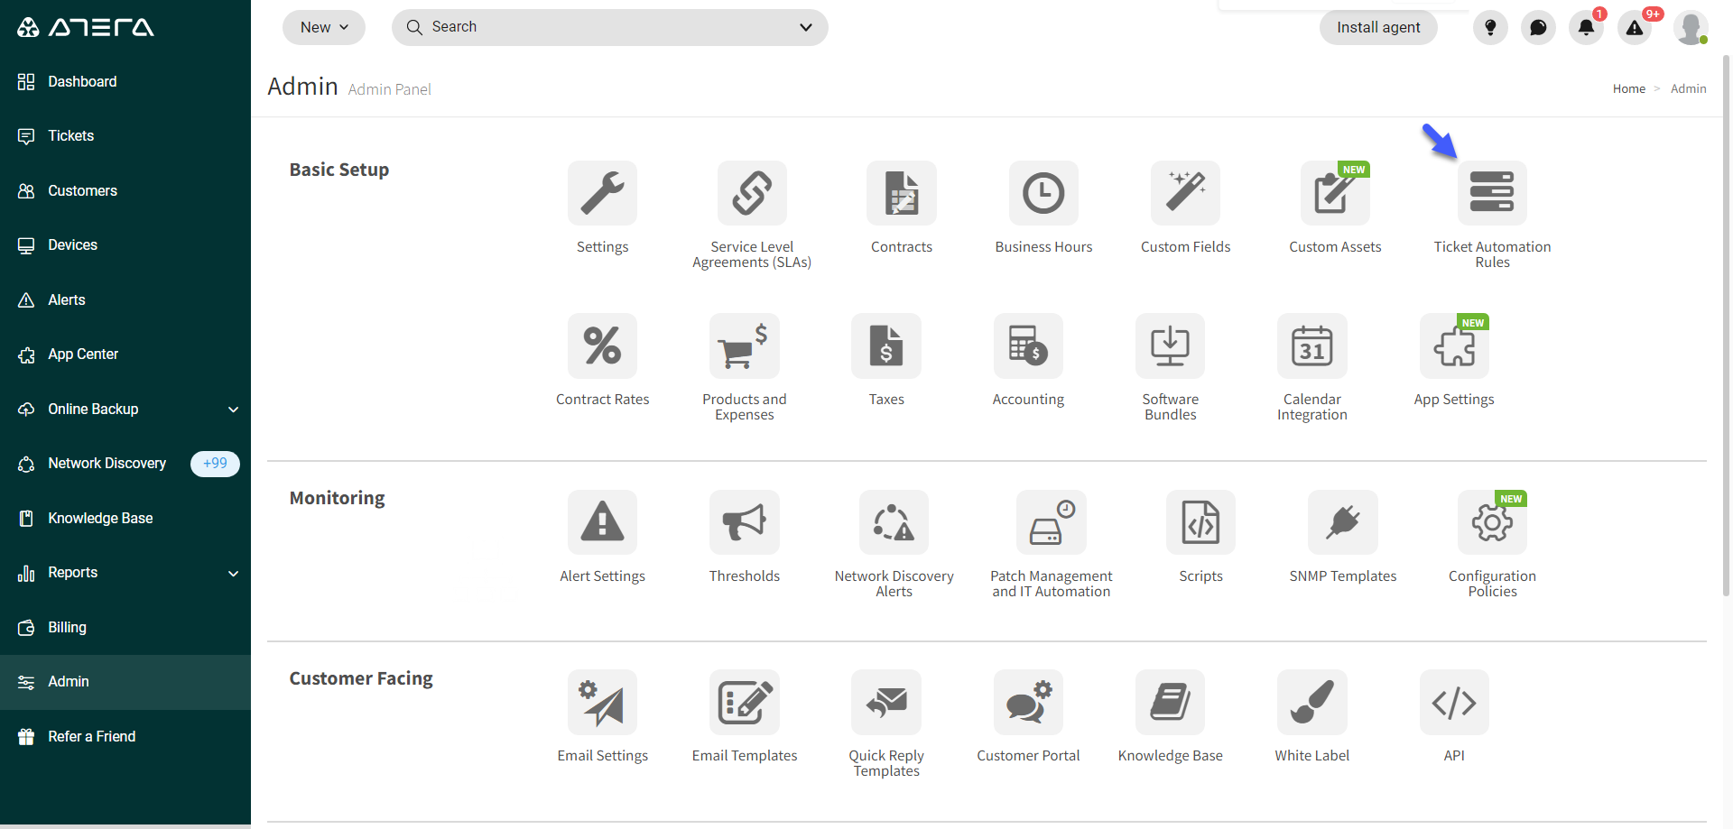Open Custom Fields wand icon
This screenshot has height=829, width=1733.
tap(1185, 193)
